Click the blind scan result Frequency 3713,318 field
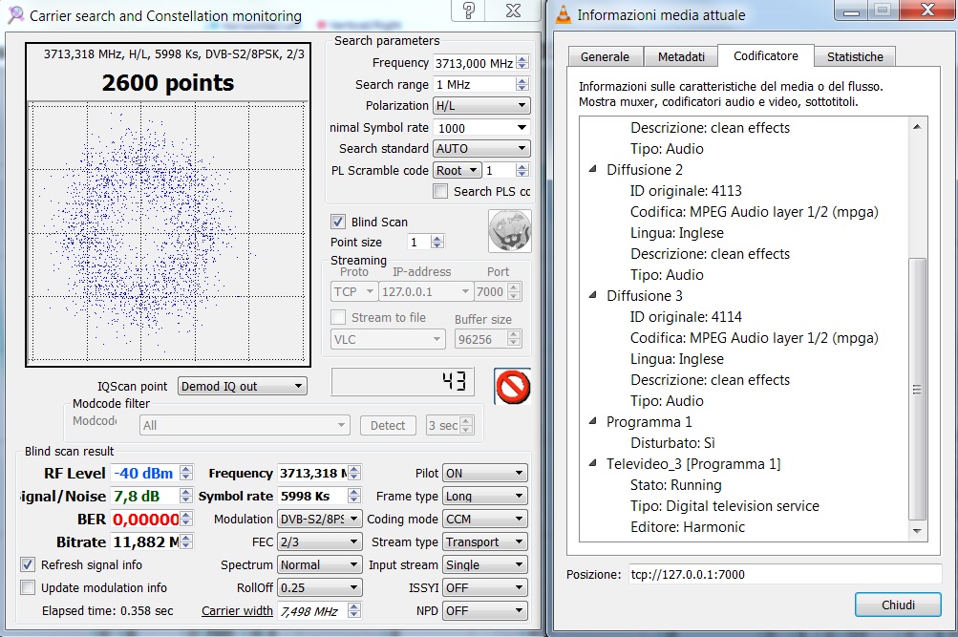Viewport: 958px width, 637px height. point(312,473)
